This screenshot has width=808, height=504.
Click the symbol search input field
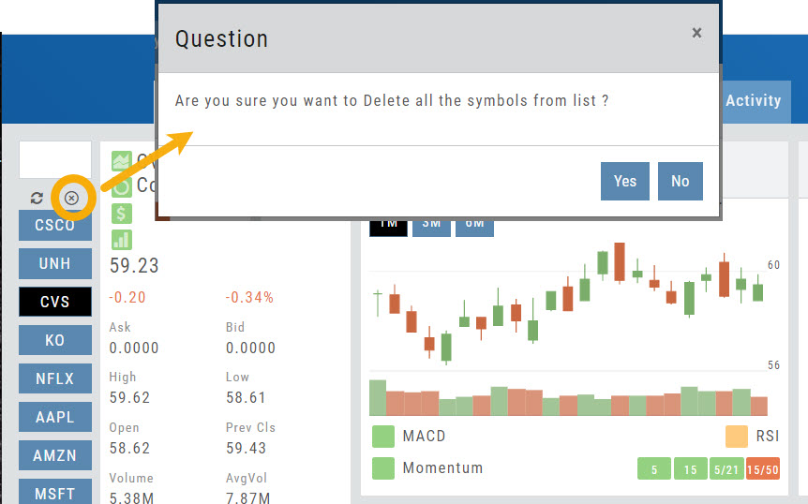tap(55, 160)
